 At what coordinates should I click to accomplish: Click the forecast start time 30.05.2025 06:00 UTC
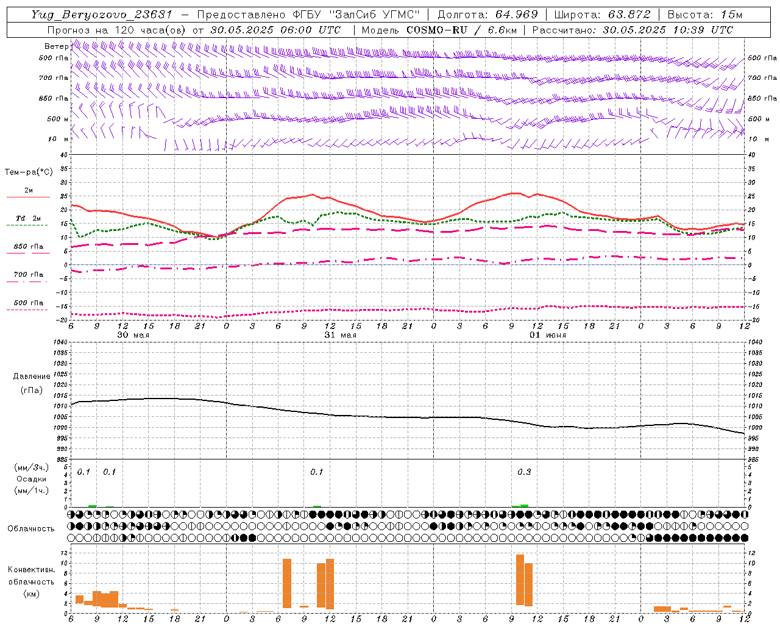(x=275, y=29)
